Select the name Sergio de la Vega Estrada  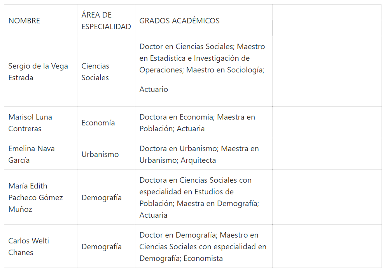click(38, 72)
